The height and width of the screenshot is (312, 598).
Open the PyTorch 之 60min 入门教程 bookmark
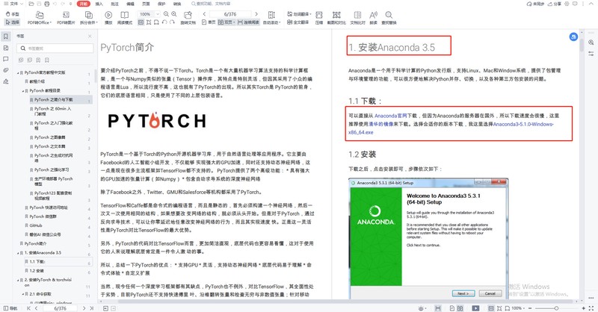click(53, 111)
